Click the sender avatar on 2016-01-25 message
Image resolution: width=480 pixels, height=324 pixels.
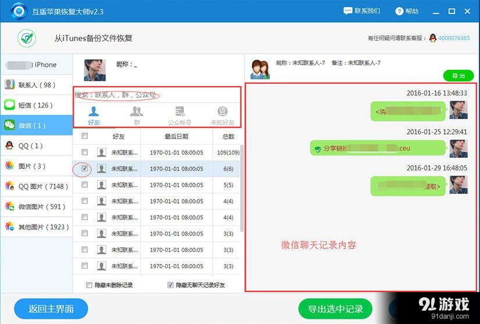[458, 148]
